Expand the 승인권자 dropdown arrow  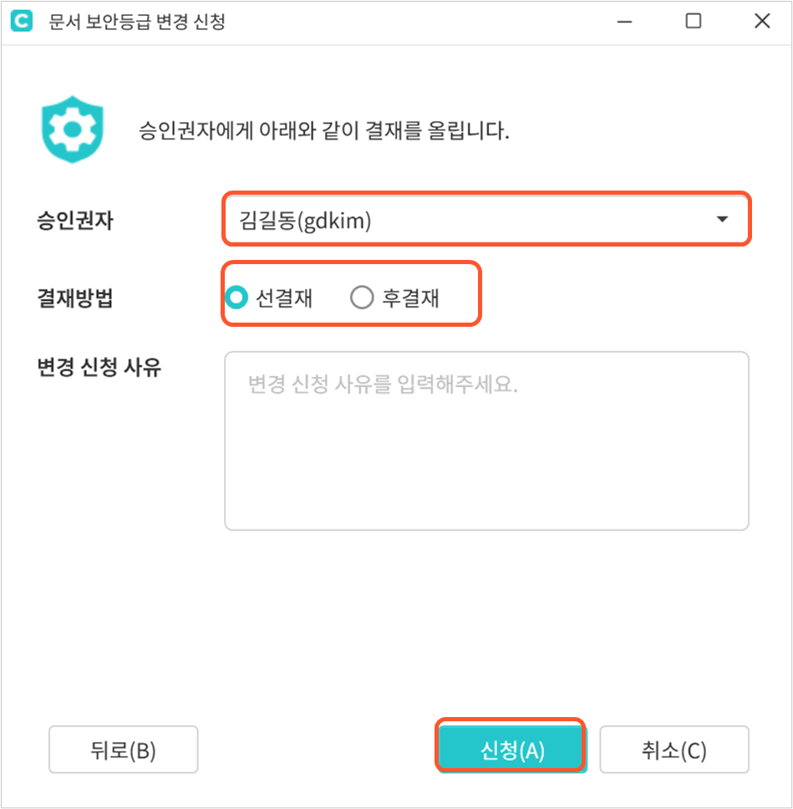pos(722,220)
